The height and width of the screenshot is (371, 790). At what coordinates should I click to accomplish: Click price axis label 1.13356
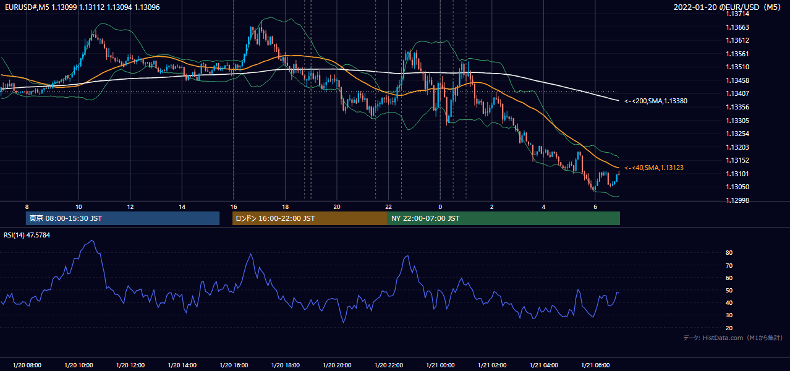point(737,107)
